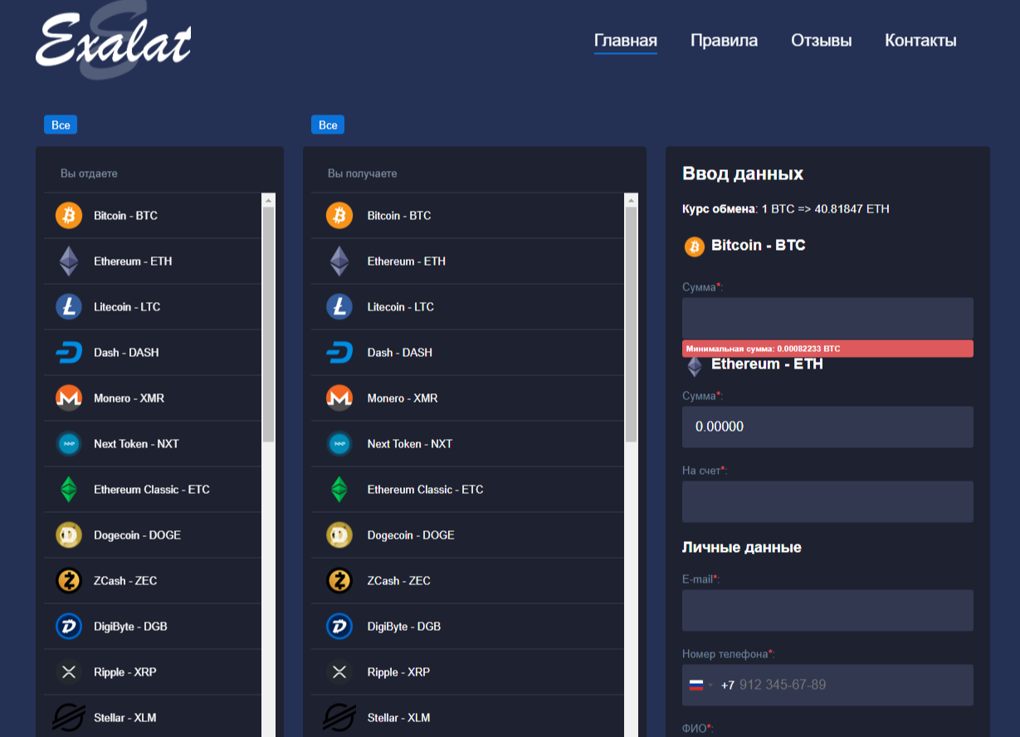Click the Ripple icon in 'Вы отдаете' list
Screen dimensions: 1020x737
point(69,672)
